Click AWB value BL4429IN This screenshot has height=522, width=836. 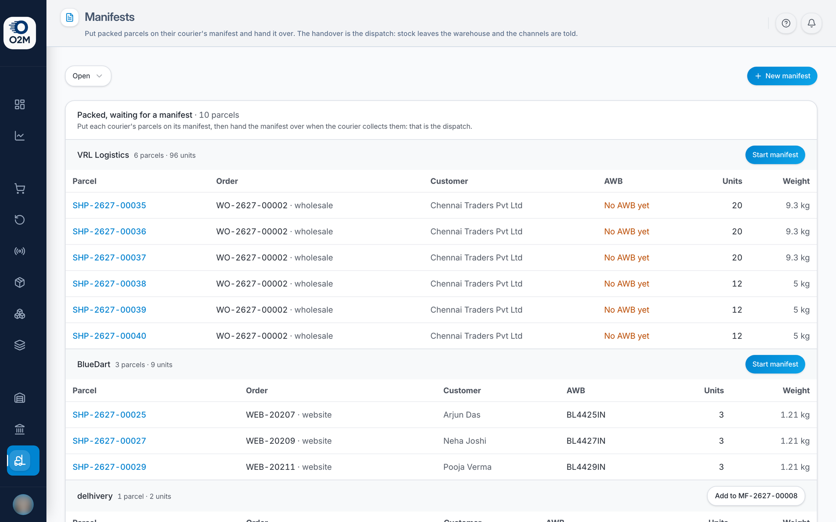586,467
